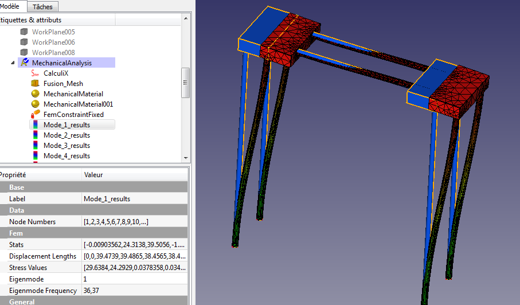Collapse the MechanicalAnalysis tree node
Image resolution: width=520 pixels, height=305 pixels.
tap(13, 62)
